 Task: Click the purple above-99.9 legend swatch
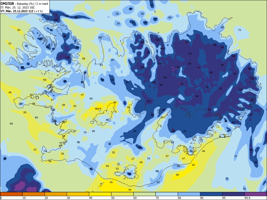click(x=256, y=194)
